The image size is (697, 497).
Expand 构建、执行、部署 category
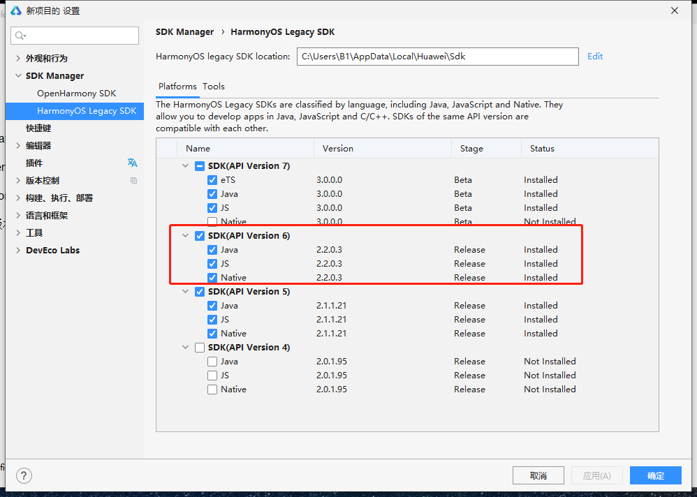[x=18, y=198]
